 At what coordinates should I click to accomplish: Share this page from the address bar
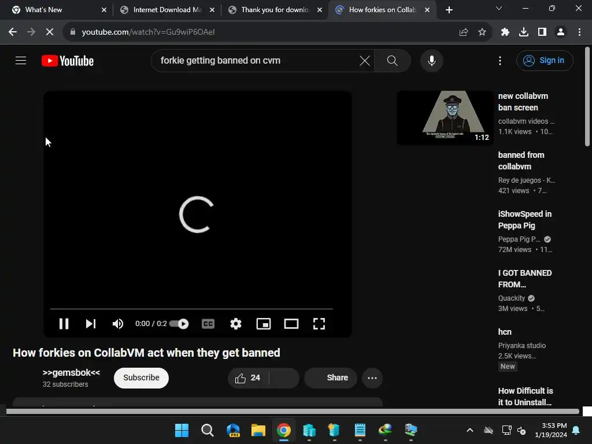(464, 32)
